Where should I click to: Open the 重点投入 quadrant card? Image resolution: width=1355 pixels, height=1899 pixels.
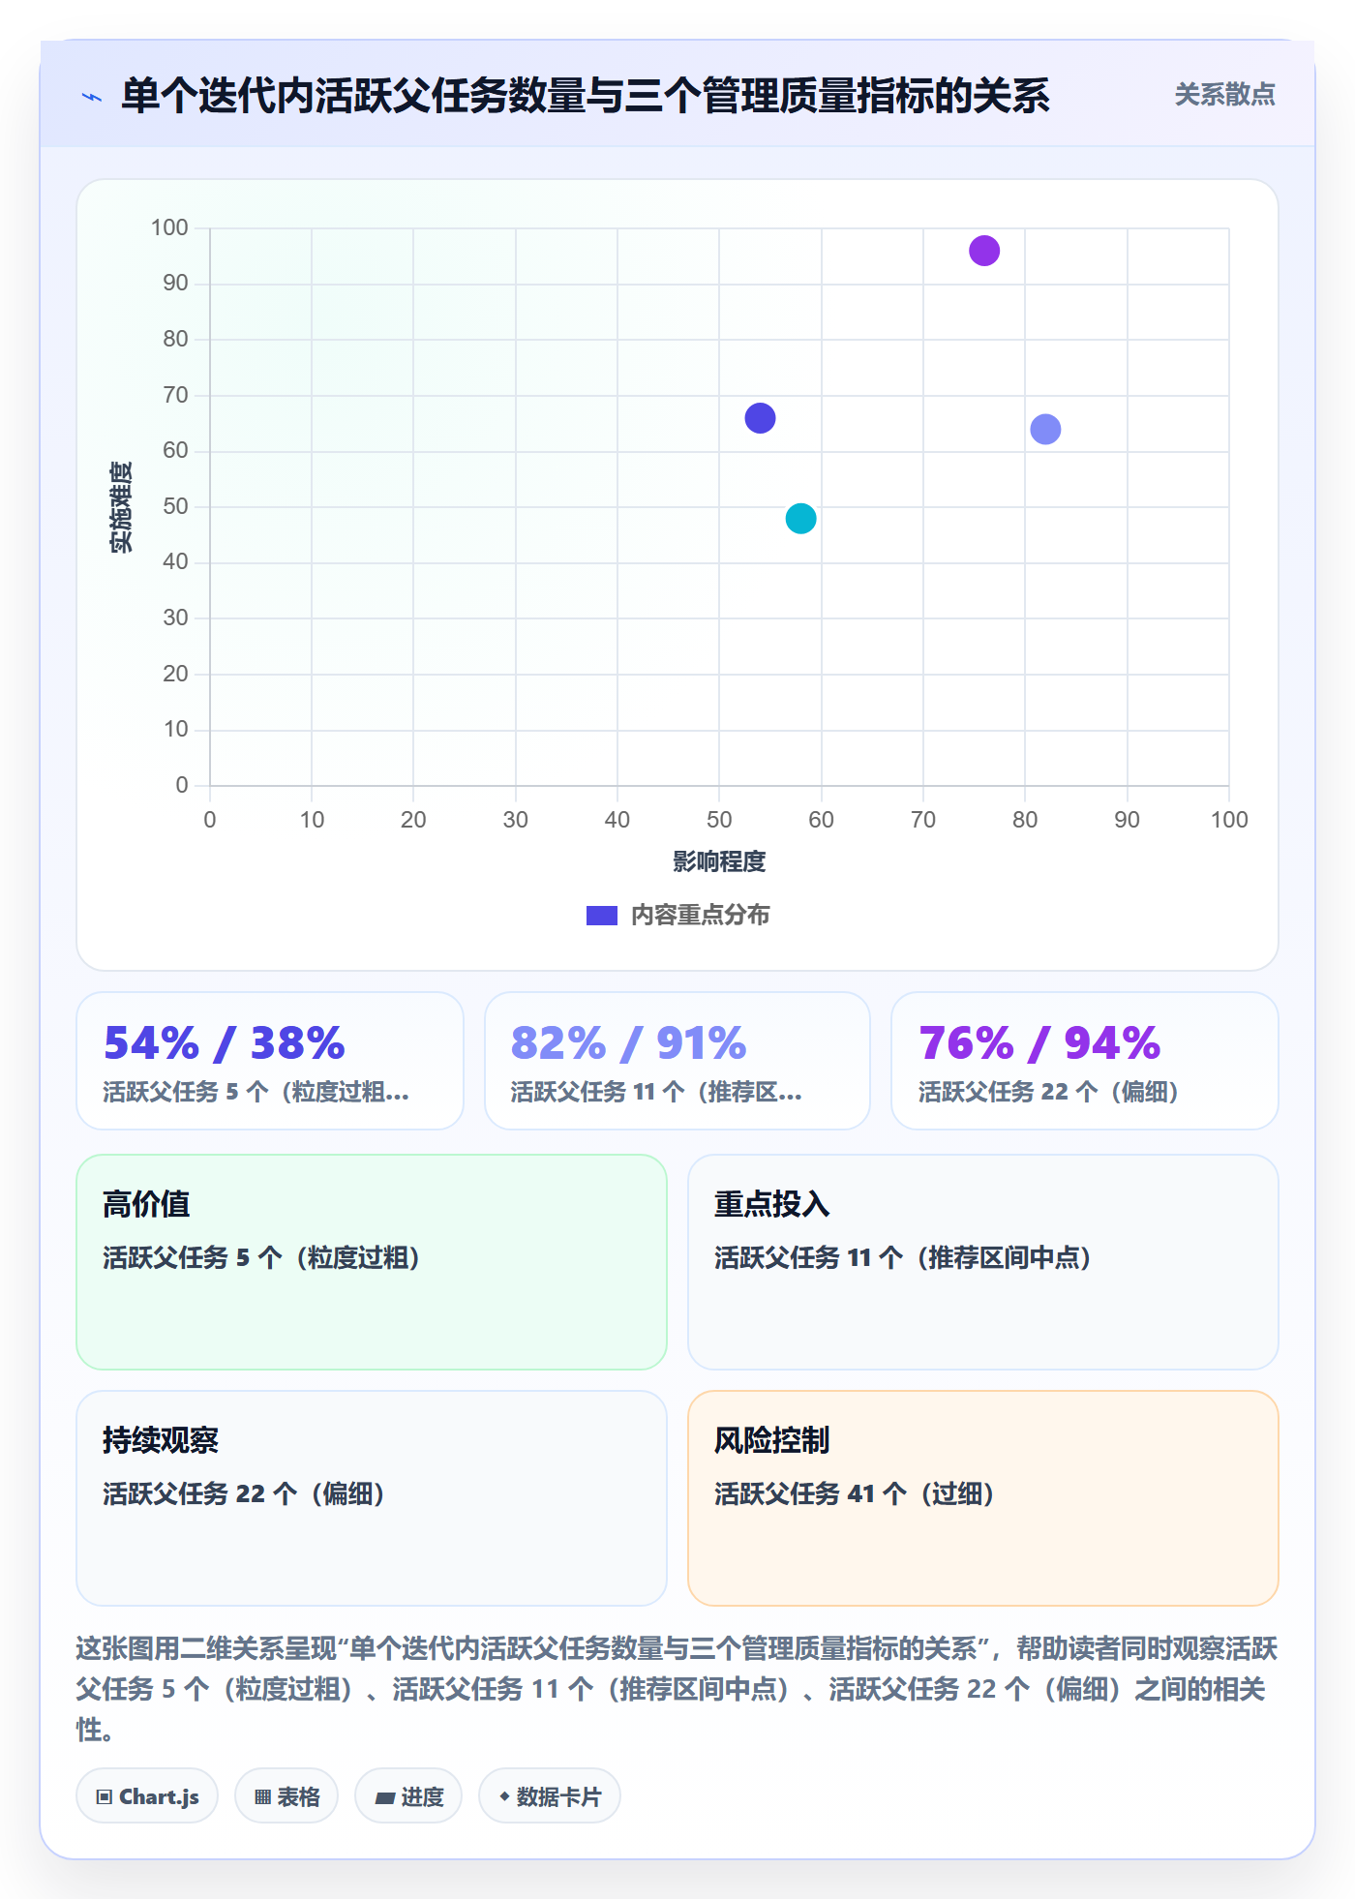pos(983,1262)
